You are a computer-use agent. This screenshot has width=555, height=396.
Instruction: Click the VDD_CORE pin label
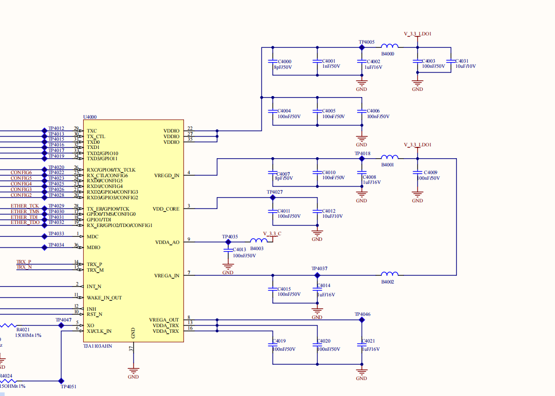click(166, 209)
